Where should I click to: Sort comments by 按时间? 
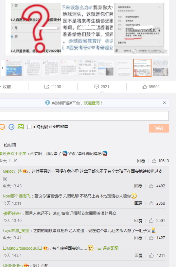10,145
